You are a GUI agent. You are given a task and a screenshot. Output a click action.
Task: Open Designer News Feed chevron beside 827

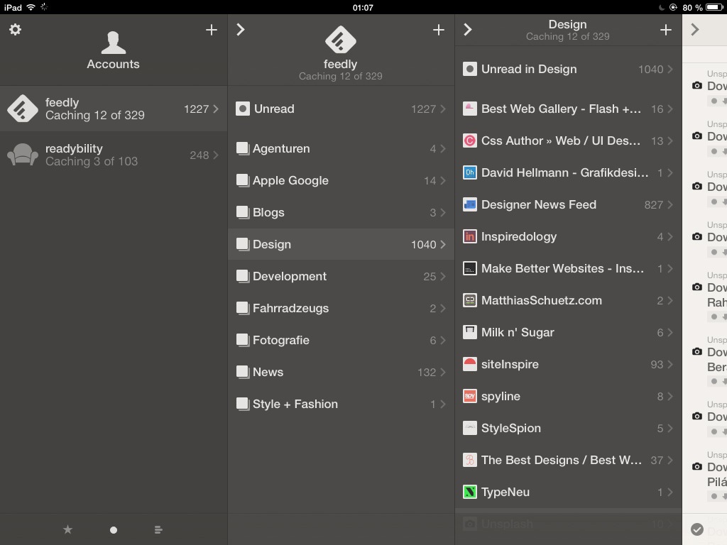(670, 204)
